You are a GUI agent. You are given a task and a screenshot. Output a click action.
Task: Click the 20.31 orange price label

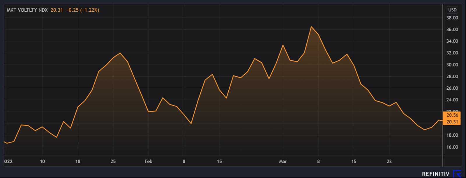(x=452, y=122)
